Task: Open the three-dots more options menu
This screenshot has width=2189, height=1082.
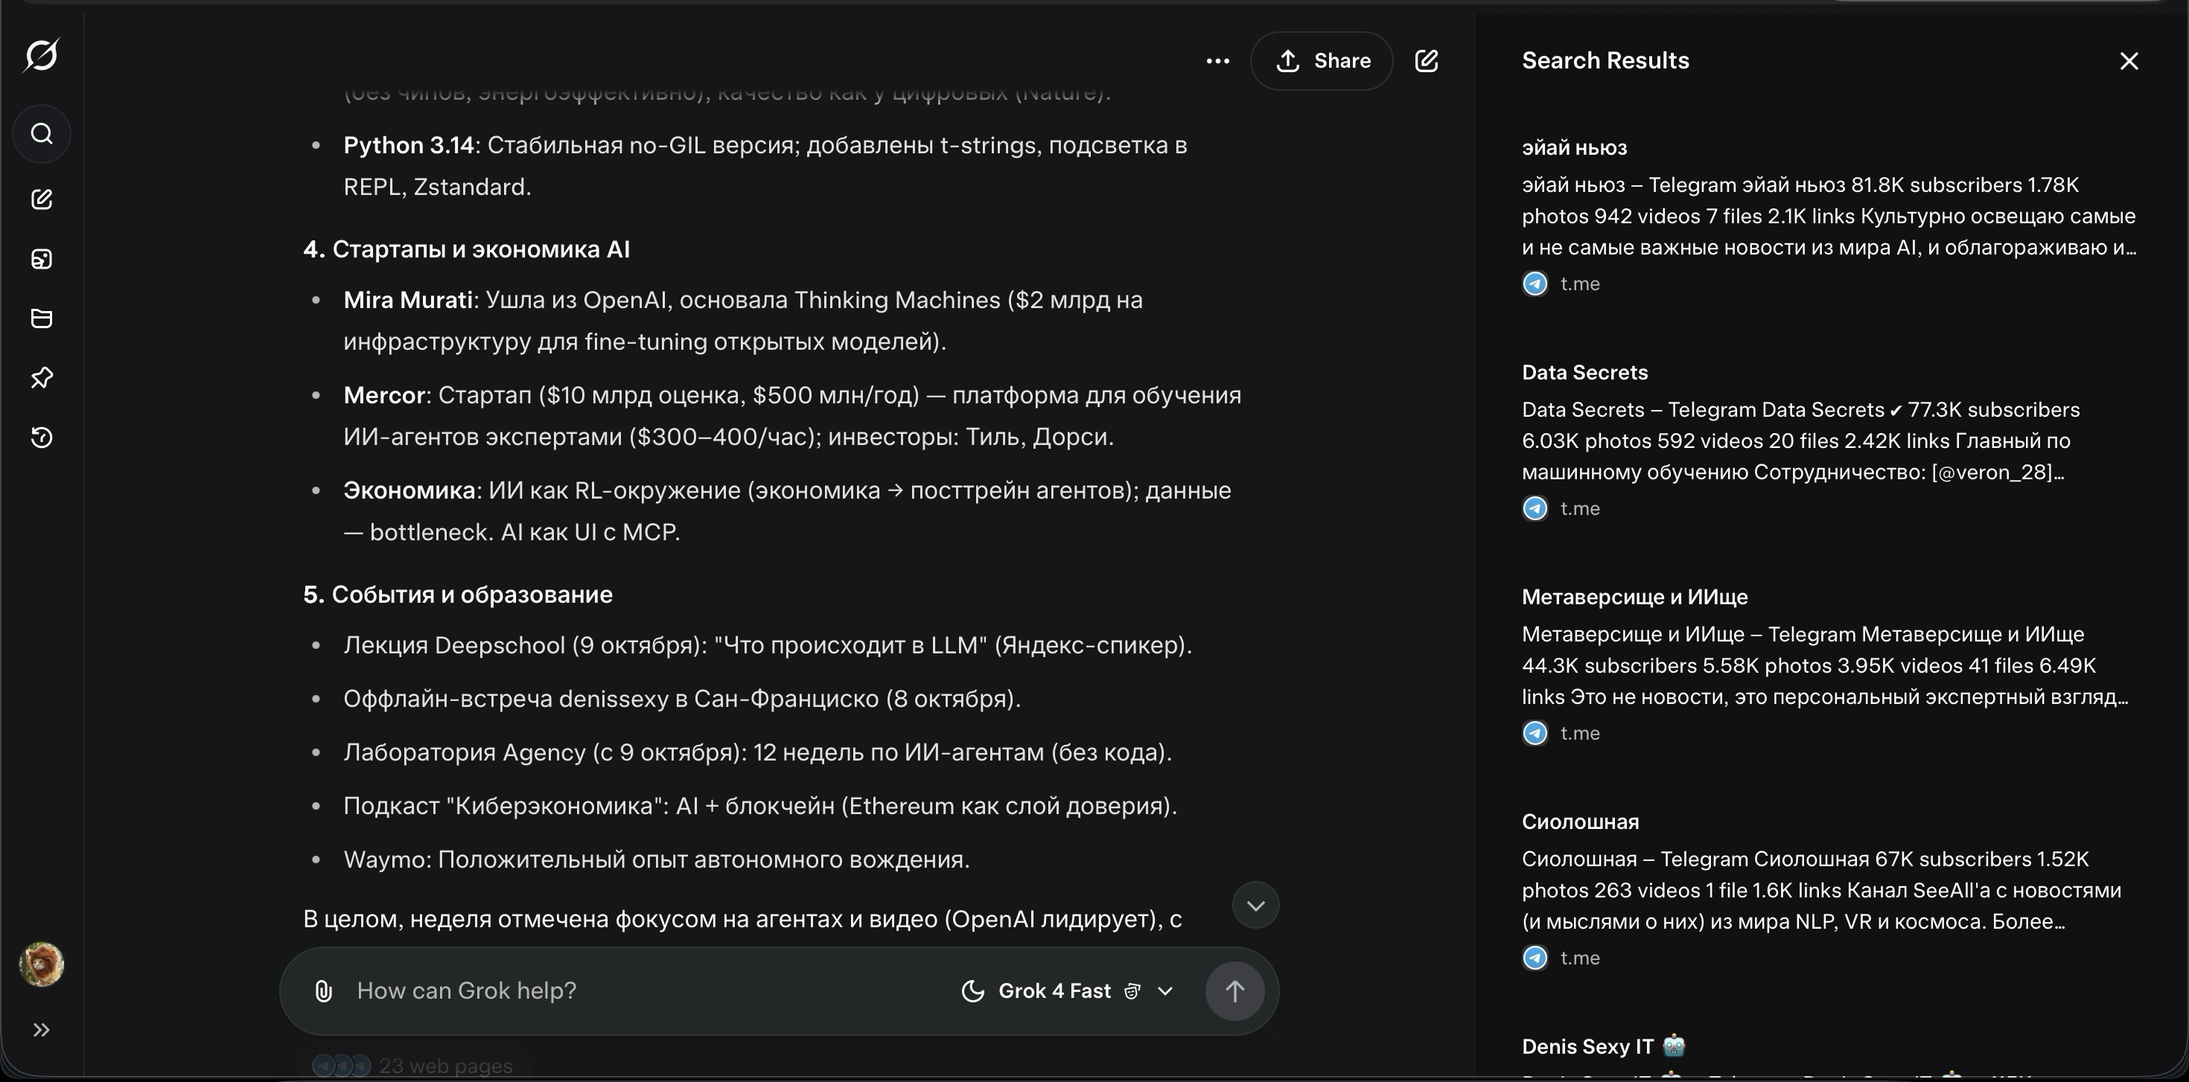Action: point(1217,61)
